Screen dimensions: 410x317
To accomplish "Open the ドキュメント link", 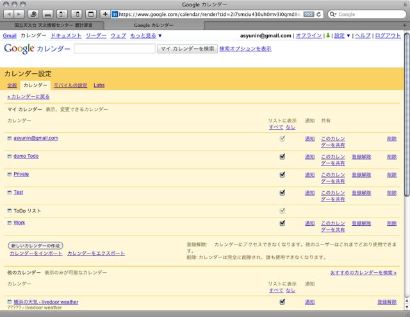I will click(x=66, y=36).
